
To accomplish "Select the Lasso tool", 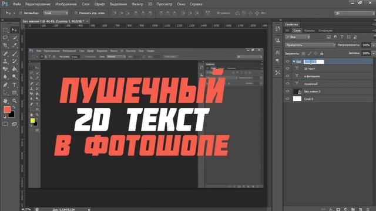I will click(x=5, y=38).
